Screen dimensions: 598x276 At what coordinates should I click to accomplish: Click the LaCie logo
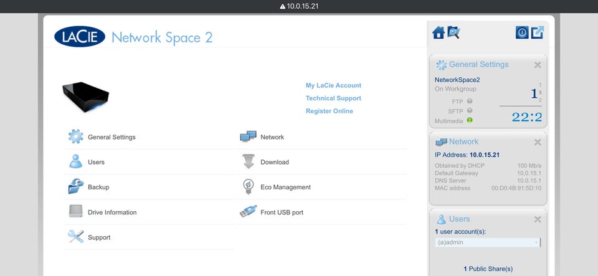point(80,37)
